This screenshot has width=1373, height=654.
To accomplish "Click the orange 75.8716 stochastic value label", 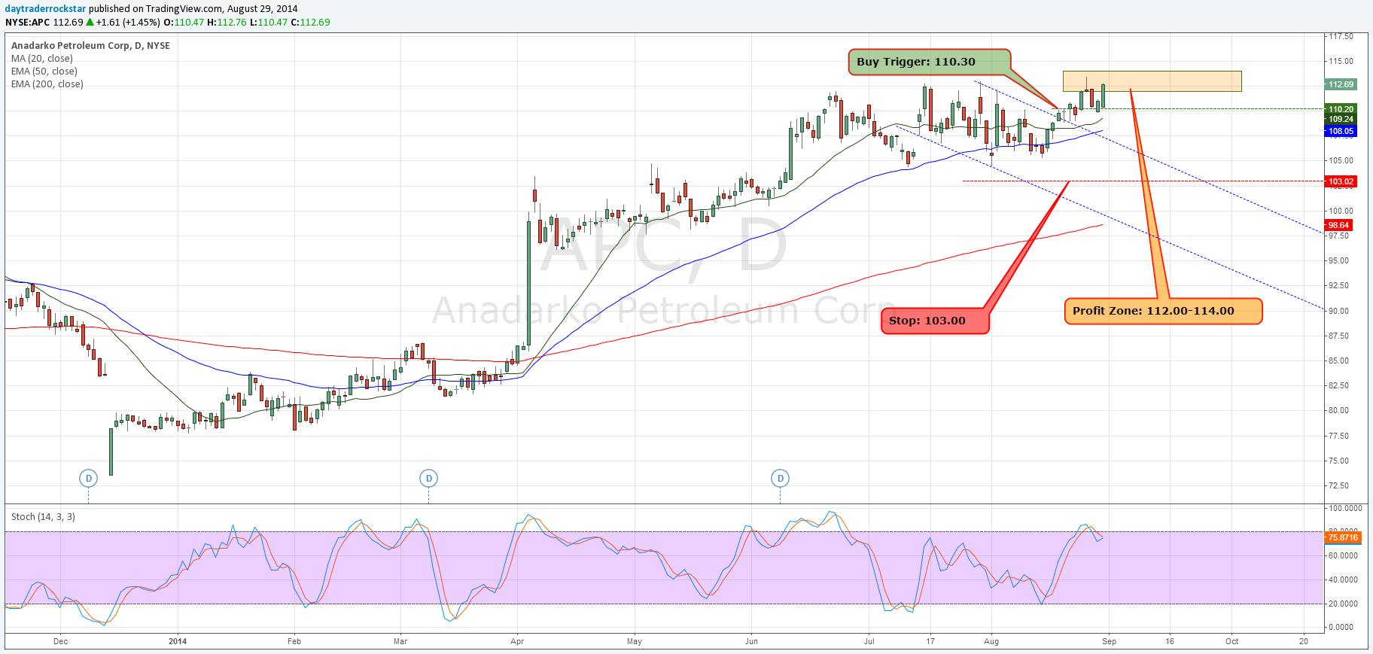I will point(1342,537).
